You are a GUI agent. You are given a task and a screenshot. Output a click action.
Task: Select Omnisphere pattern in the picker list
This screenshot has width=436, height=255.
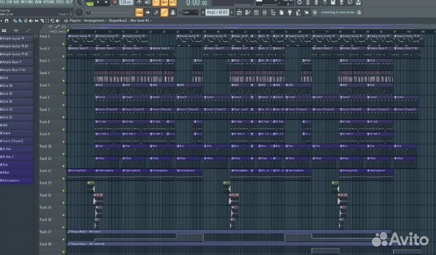coord(18,180)
